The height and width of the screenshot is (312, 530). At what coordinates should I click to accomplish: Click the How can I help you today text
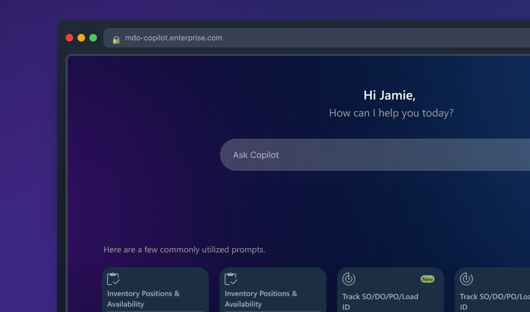pos(391,113)
